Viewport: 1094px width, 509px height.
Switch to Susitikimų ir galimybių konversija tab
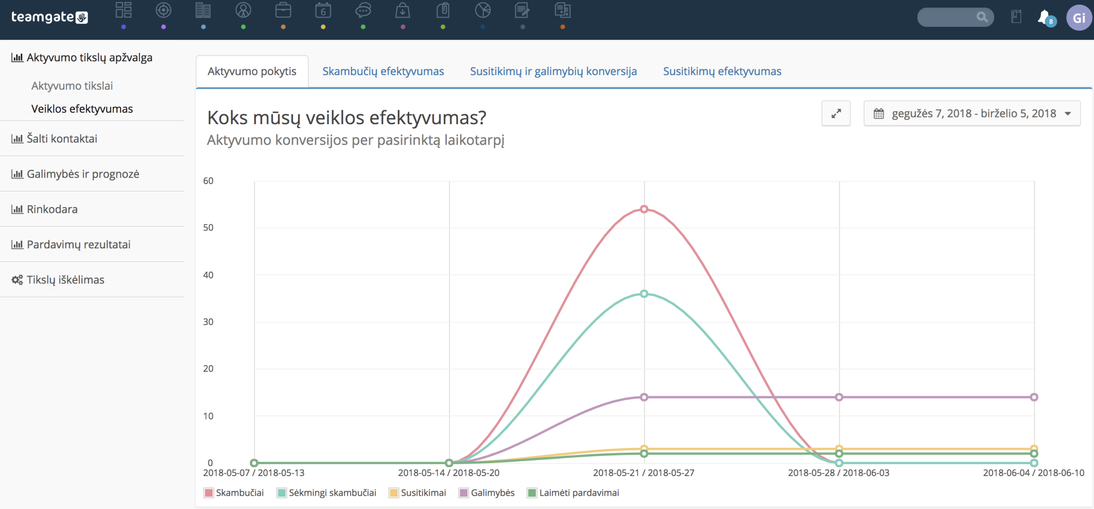click(x=553, y=71)
